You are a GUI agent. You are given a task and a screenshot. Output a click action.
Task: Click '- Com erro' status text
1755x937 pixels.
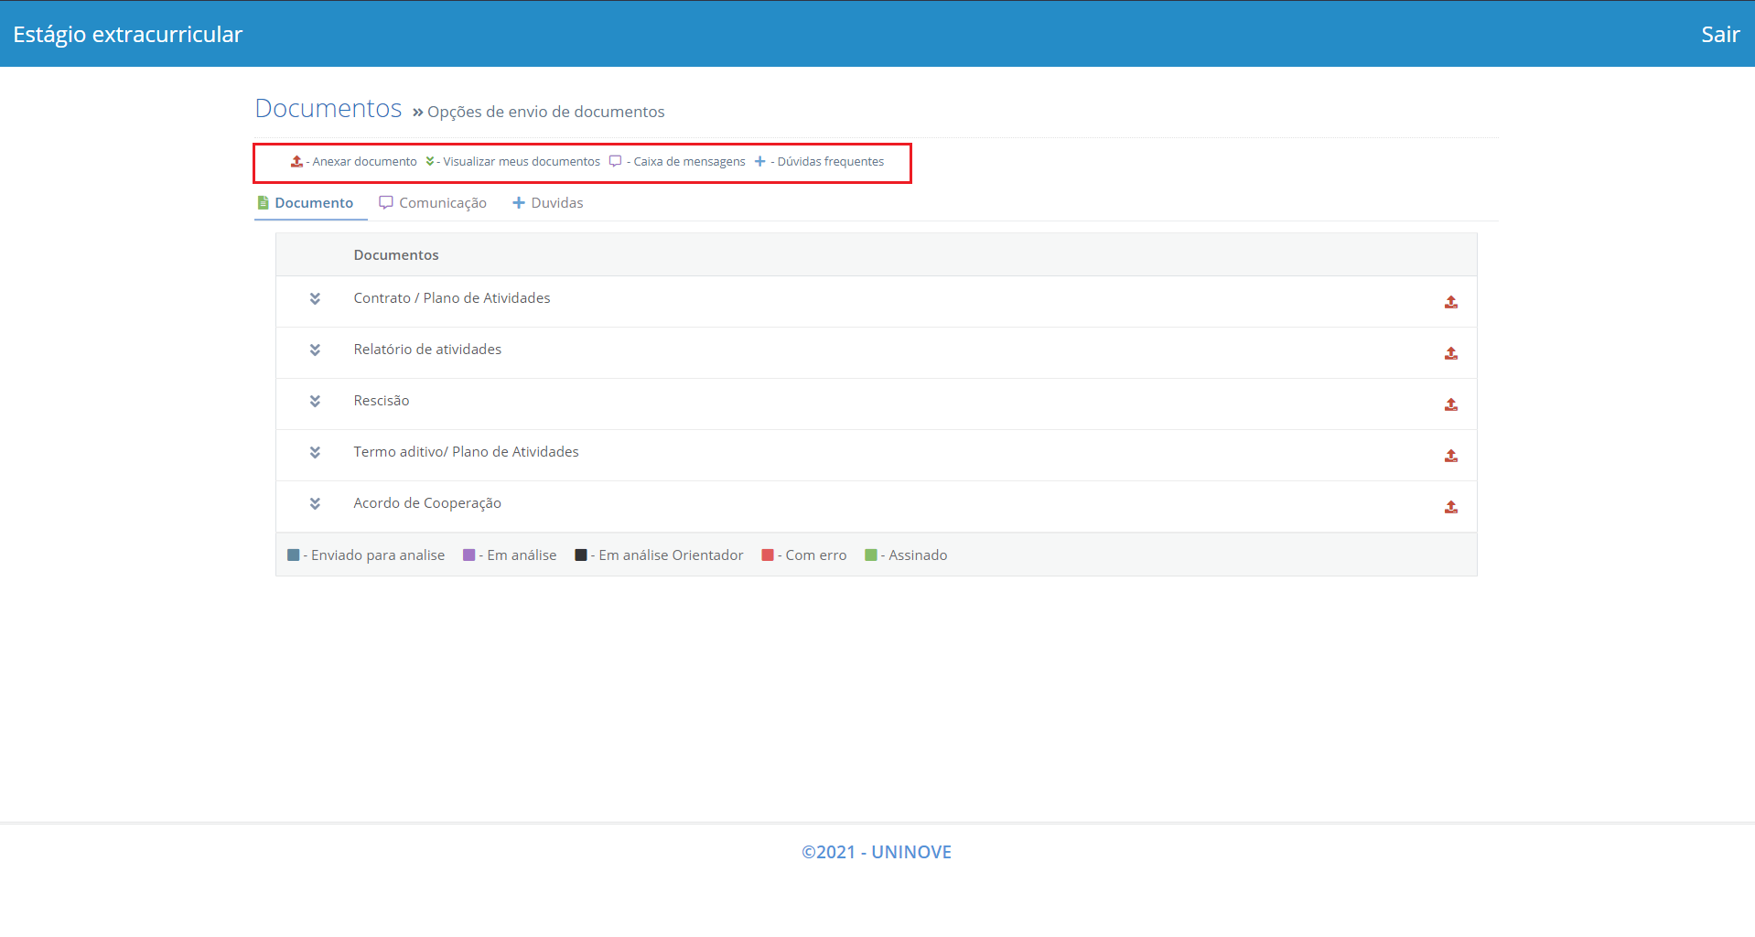[813, 555]
